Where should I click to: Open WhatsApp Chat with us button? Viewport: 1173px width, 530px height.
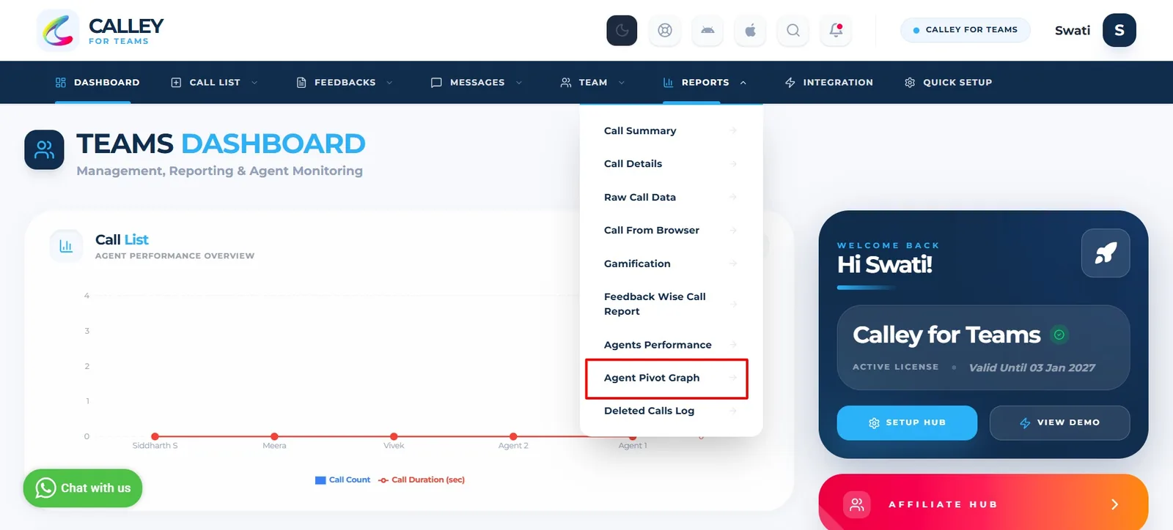pos(83,488)
